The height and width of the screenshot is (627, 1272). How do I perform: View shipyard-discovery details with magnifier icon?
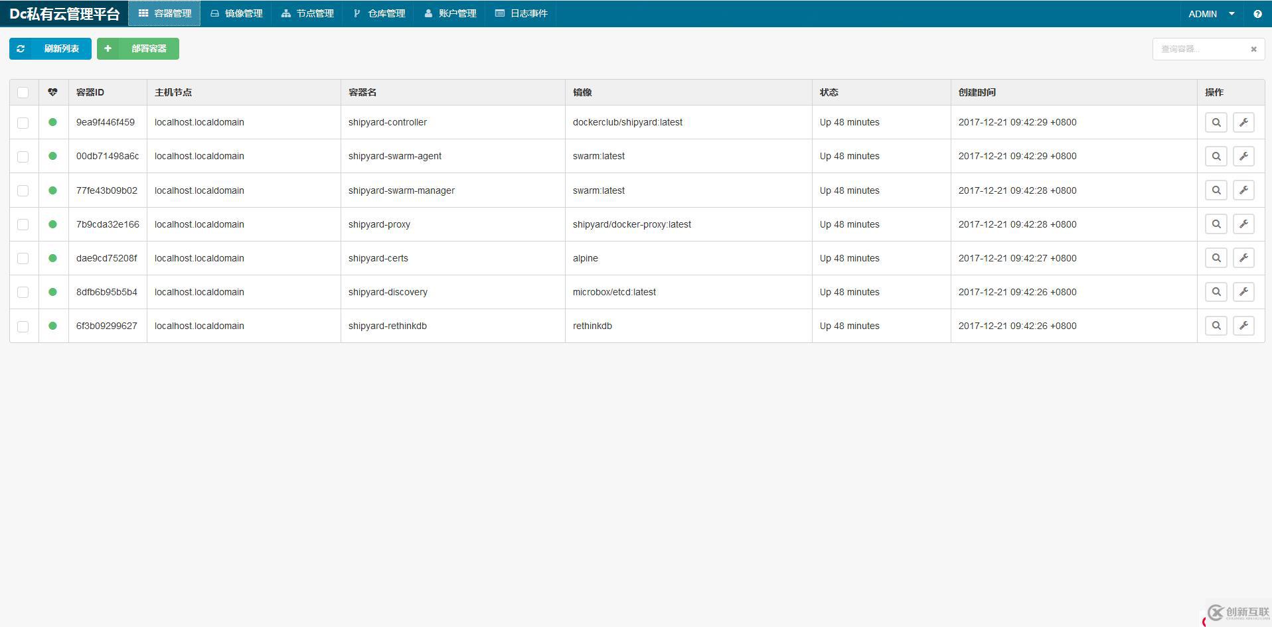1216,292
